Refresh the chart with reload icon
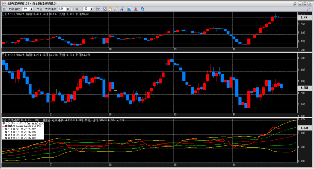 [143, 9]
